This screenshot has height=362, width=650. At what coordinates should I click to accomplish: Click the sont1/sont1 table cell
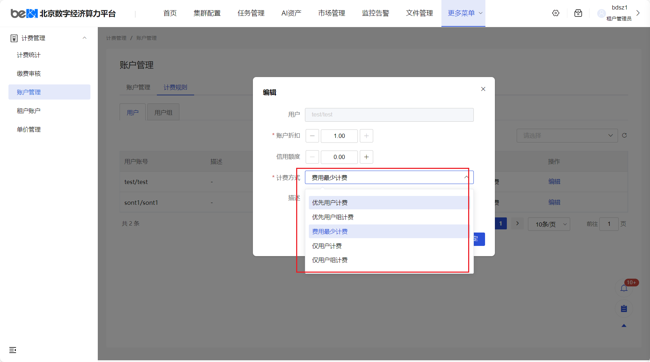(141, 203)
